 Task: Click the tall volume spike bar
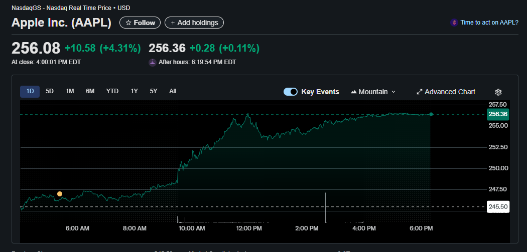[325, 208]
